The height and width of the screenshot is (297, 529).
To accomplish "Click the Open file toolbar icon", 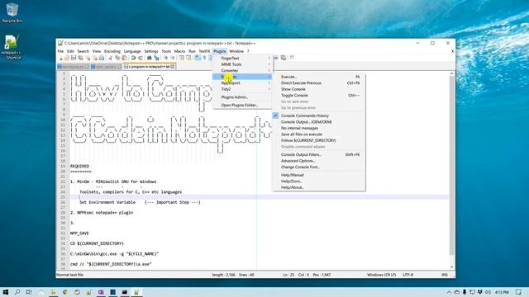I will 67,58.
